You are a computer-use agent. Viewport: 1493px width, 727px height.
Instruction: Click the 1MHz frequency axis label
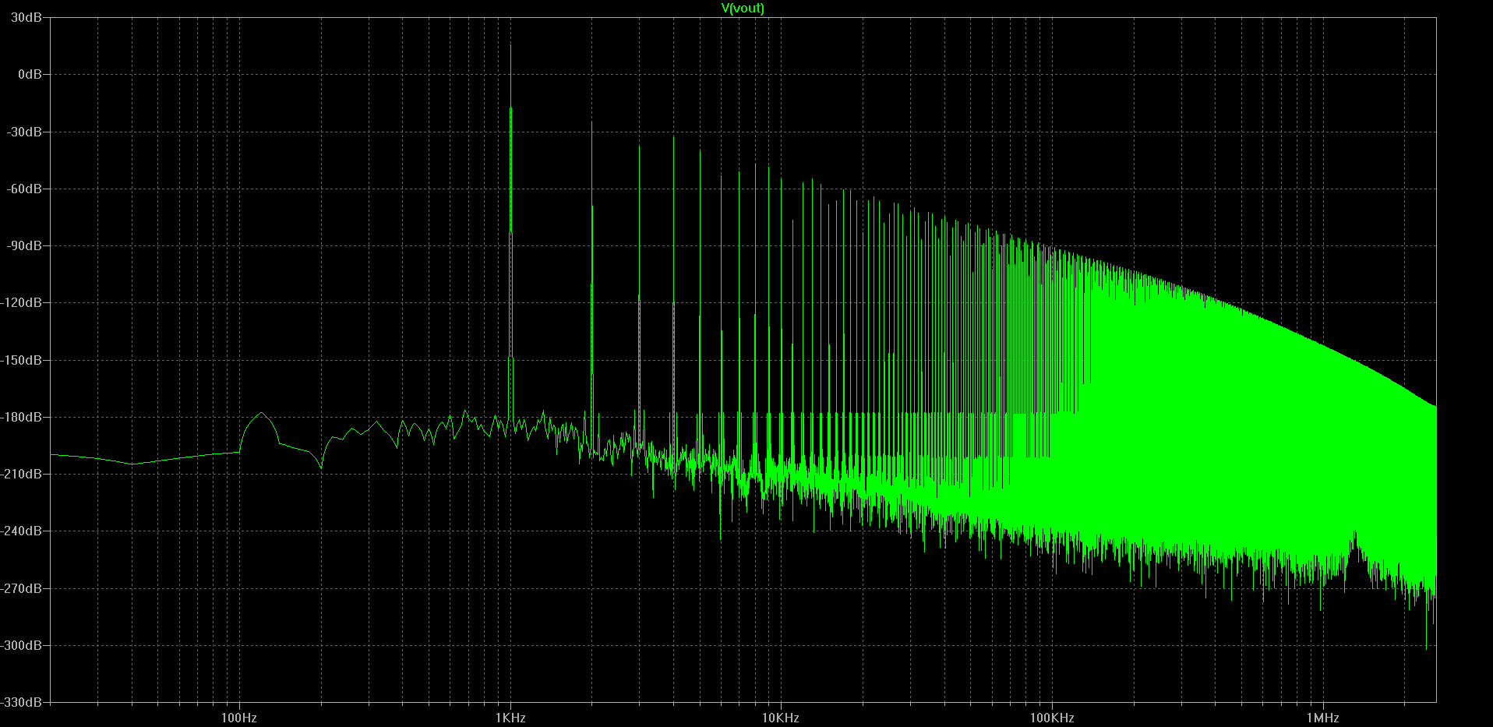[x=1322, y=718]
